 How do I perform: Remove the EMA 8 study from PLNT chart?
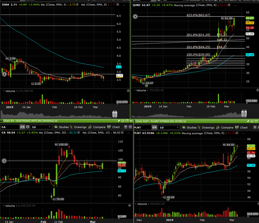pos(237,133)
